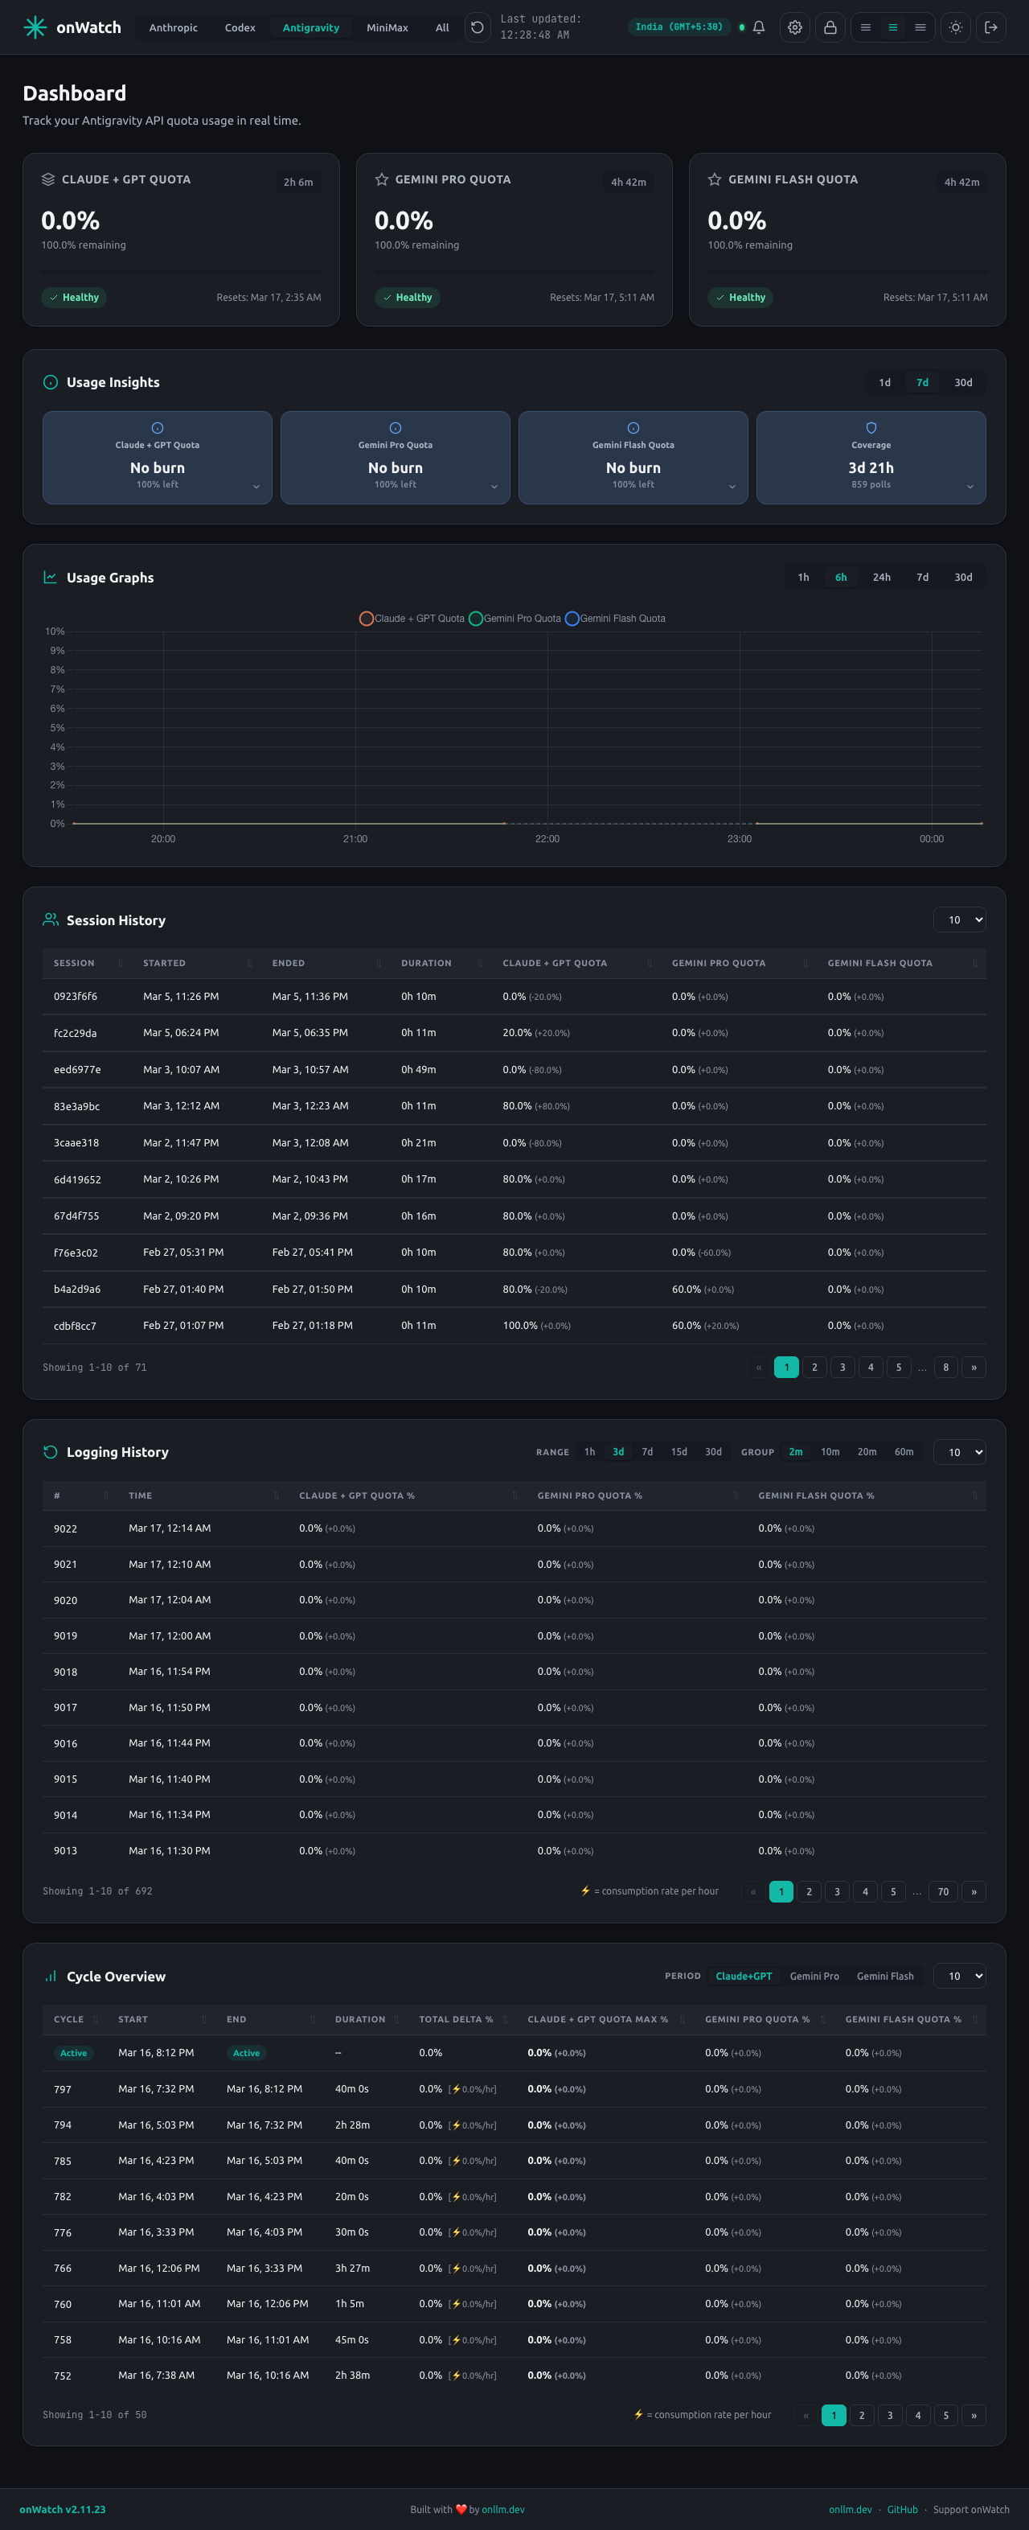Expand the Claude + GPT Quota insight tile chevron
The height and width of the screenshot is (2530, 1029).
click(256, 487)
